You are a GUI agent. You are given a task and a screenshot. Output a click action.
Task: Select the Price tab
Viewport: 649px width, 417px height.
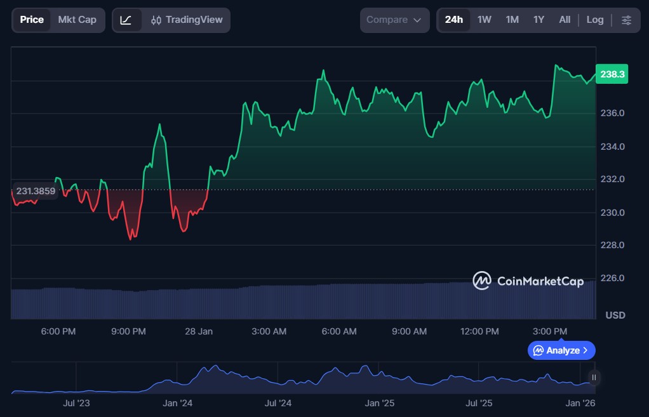coord(32,20)
